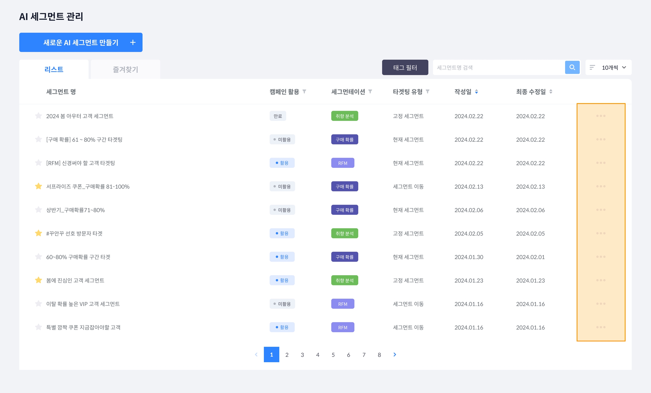The width and height of the screenshot is (651, 393).
Task: Go to page 5 in pagination
Action: click(333, 355)
